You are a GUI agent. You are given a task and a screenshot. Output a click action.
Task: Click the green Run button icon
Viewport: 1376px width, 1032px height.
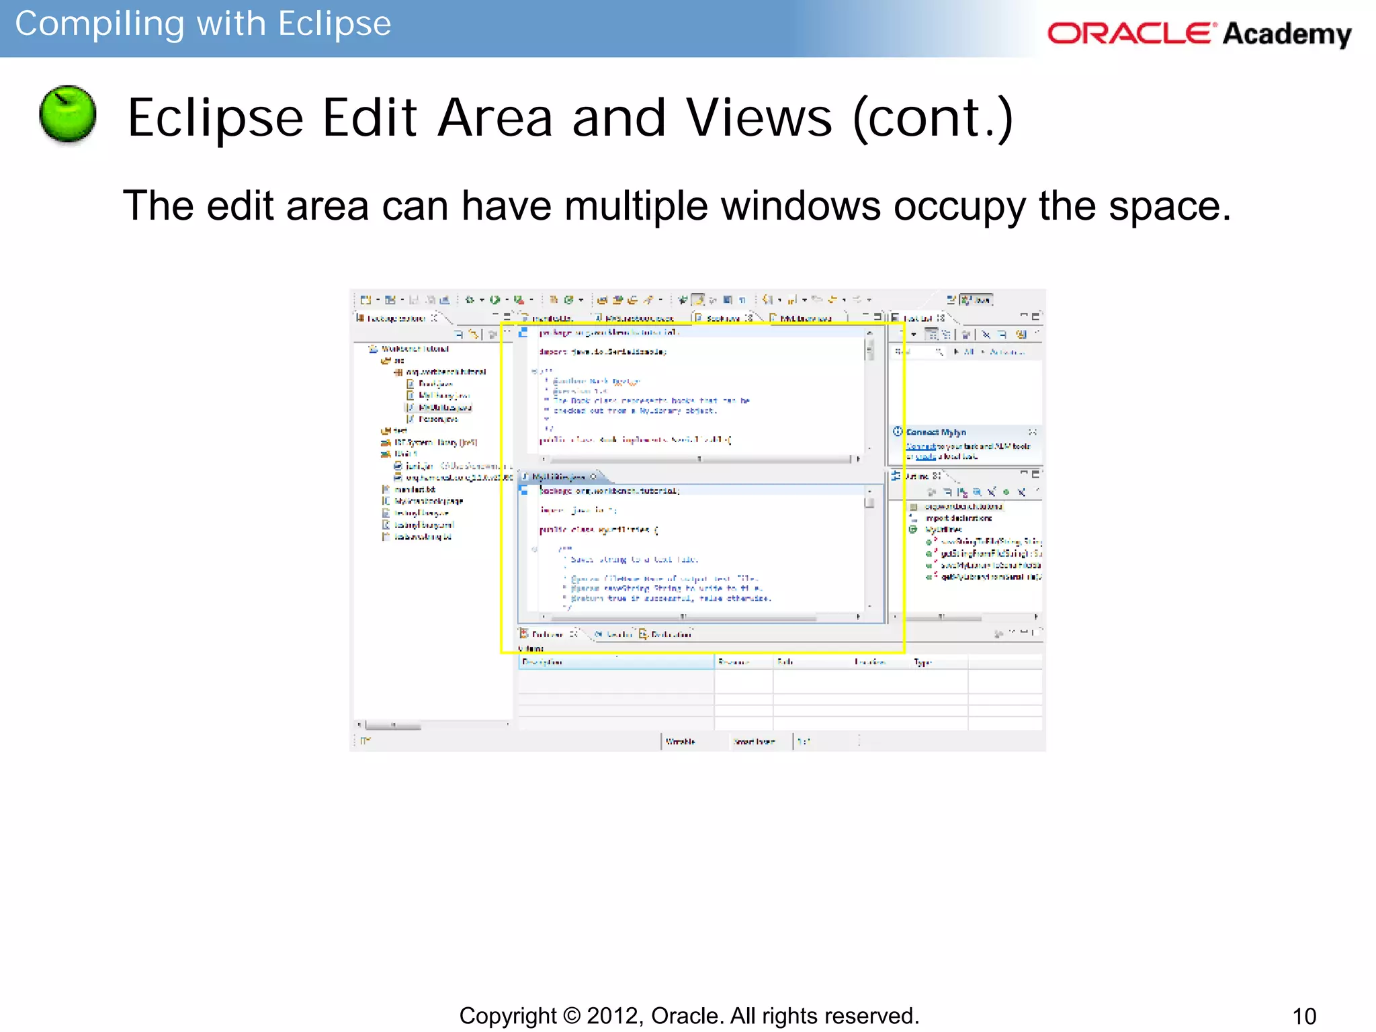pos(494,300)
